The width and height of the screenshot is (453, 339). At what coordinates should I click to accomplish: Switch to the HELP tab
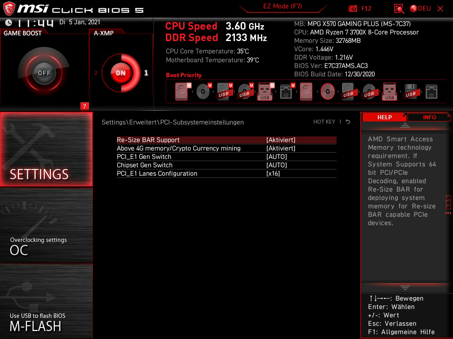pyautogui.click(x=384, y=117)
